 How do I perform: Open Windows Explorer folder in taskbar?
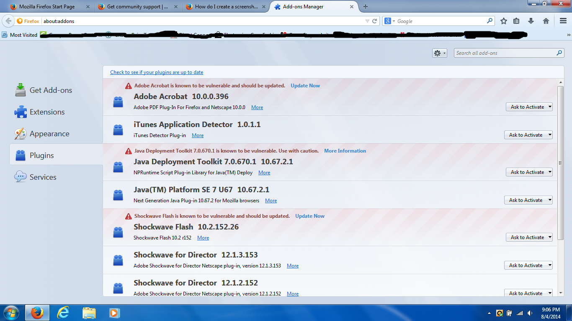click(89, 313)
